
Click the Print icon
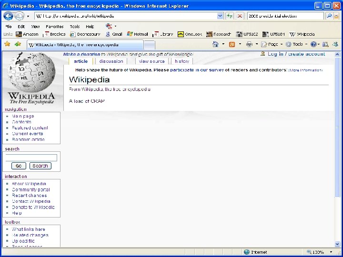pyautogui.click(x=249, y=44)
